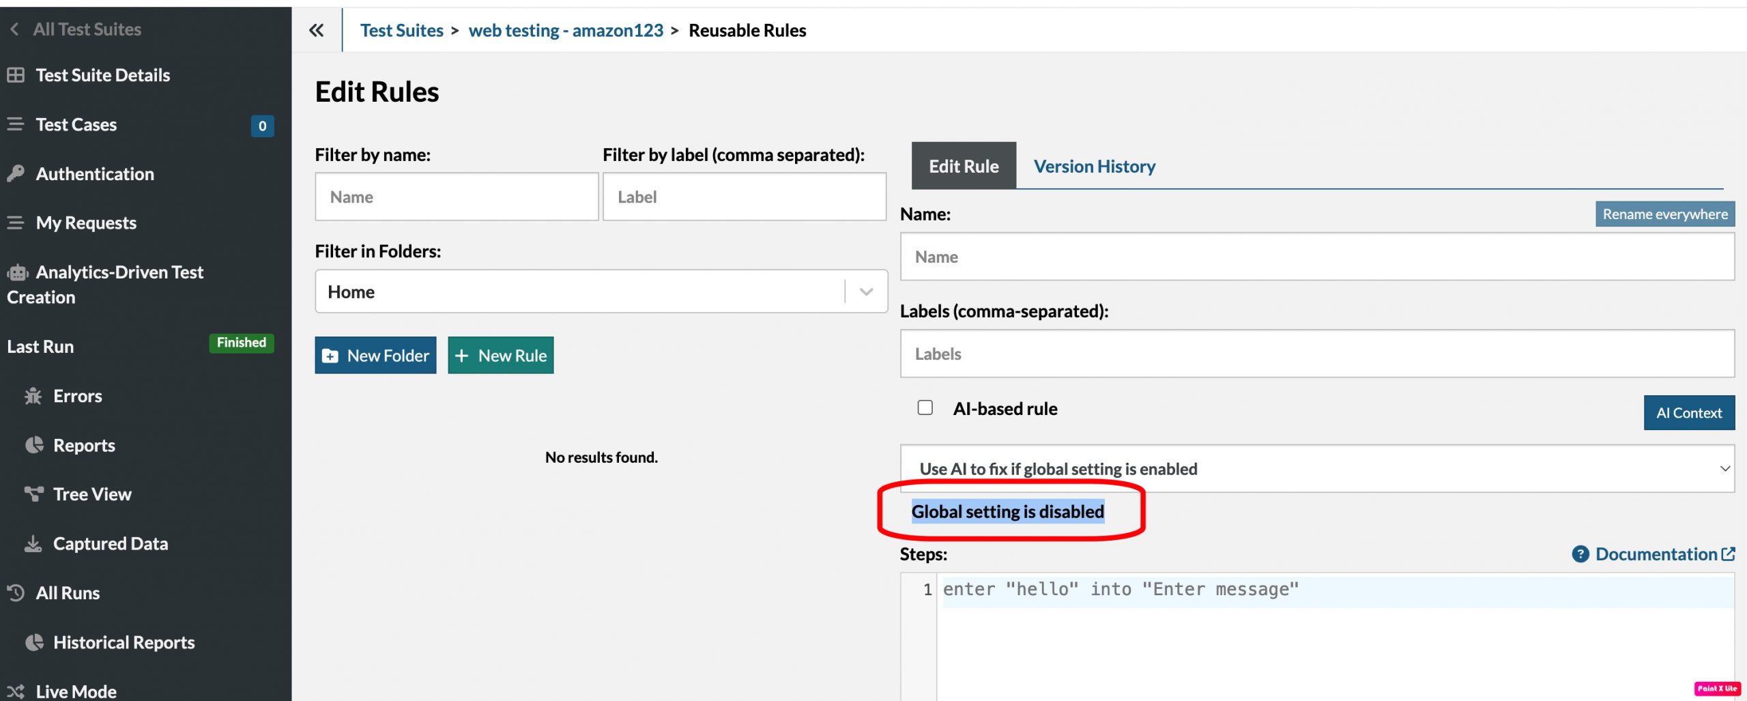Click the Live Mode shuffle icon
Viewport: 1747px width, 701px height.
pos(16,691)
